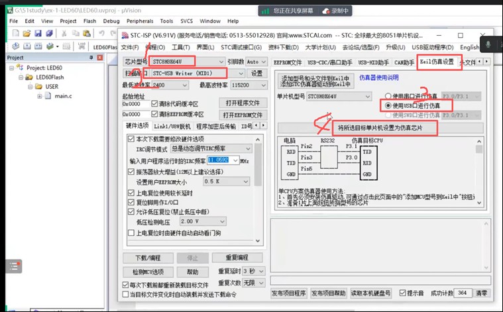
Task: Open the Flash menu in µVision
Action: click(x=90, y=21)
